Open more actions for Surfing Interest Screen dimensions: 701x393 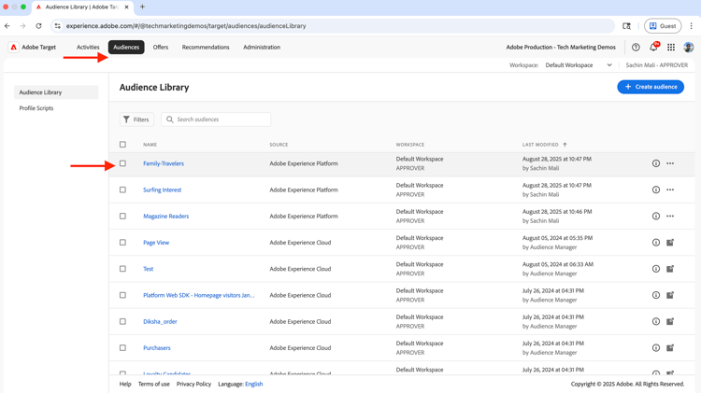(x=670, y=189)
